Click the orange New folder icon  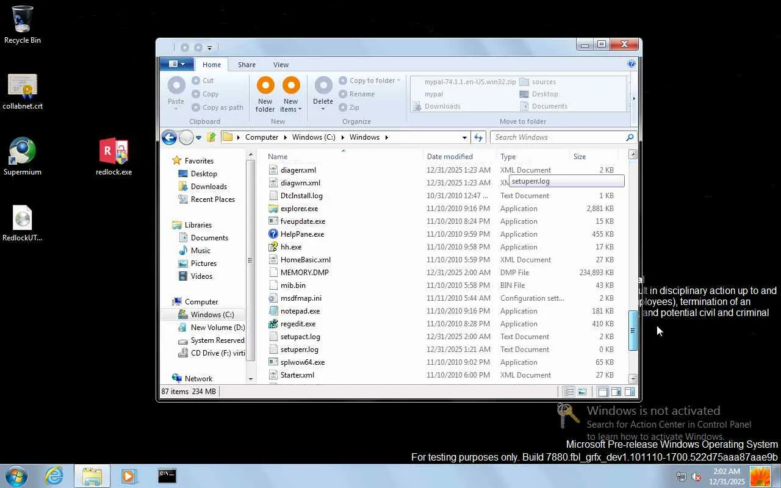pyautogui.click(x=265, y=85)
